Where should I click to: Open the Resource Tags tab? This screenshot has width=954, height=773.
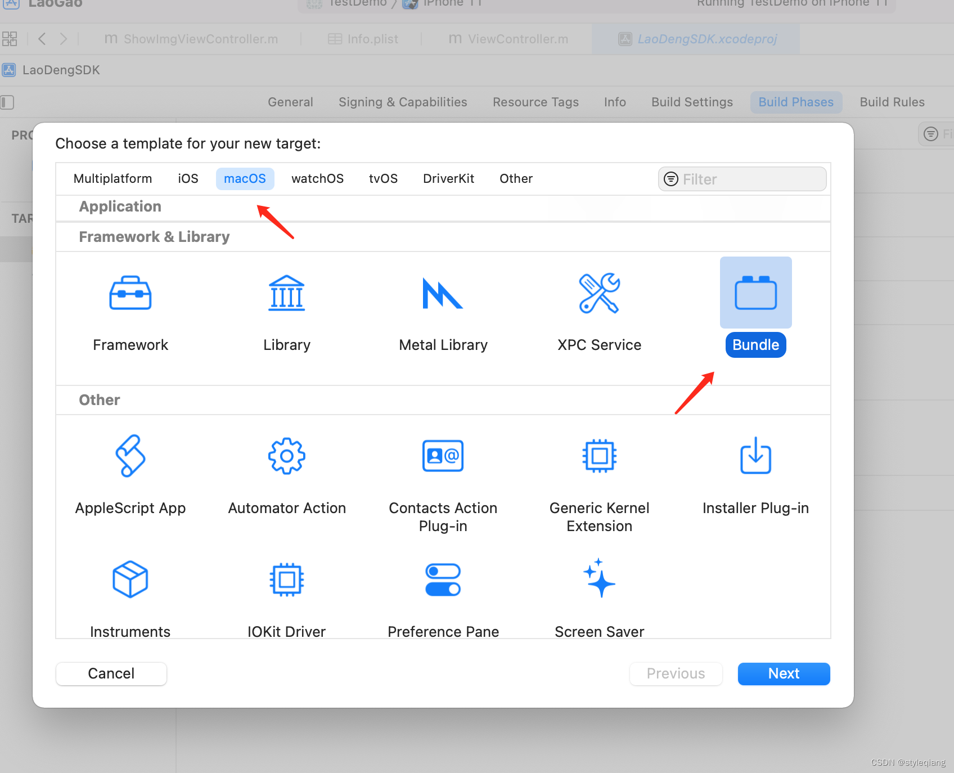coord(535,102)
